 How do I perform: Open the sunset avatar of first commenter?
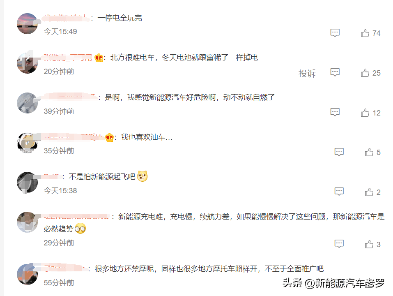tap(28, 23)
